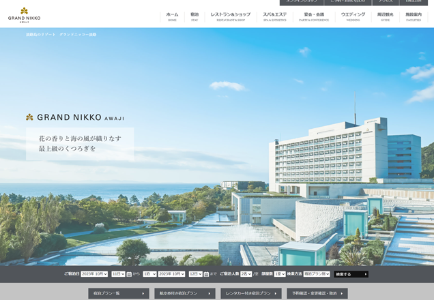The height and width of the screenshot is (300, 434).
Task: Click the hero Grand Nikko Awaji title
Action: tap(75, 117)
